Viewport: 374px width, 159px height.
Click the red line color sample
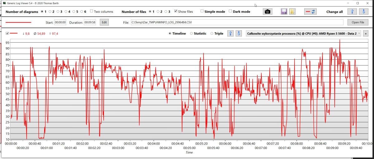point(19,22)
